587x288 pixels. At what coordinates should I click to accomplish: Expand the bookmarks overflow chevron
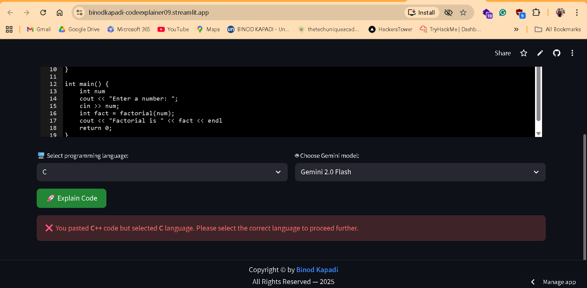516,29
